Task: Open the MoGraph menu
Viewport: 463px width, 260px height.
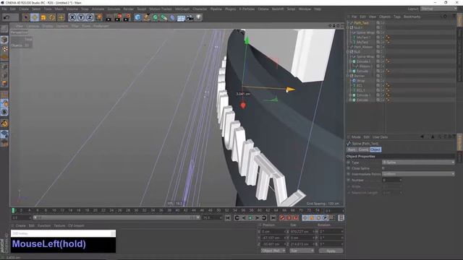Action: pyautogui.click(x=182, y=9)
